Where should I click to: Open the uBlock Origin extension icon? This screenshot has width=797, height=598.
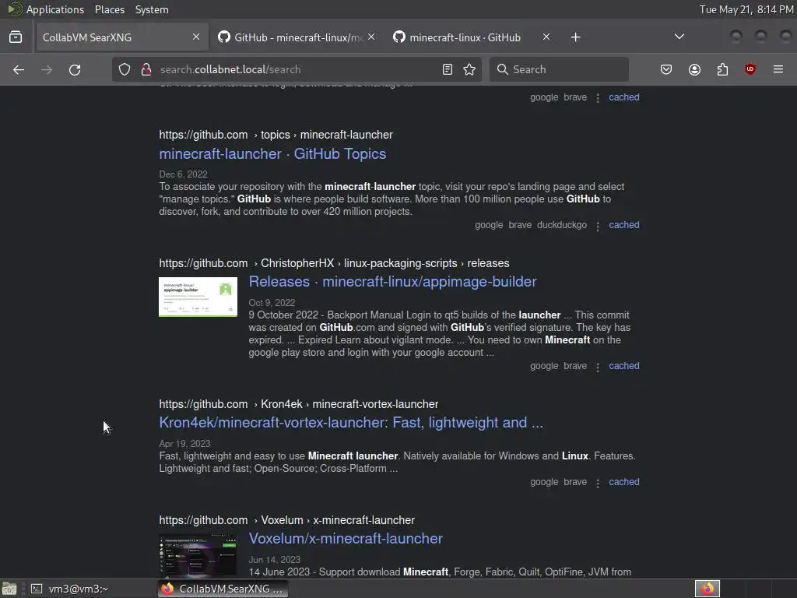coord(750,69)
